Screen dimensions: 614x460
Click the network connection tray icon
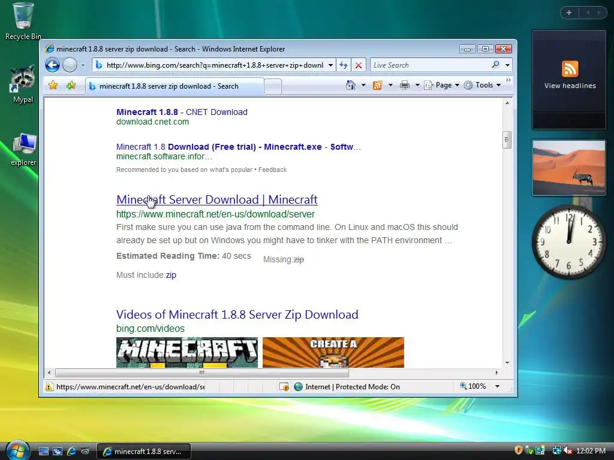coord(556,450)
